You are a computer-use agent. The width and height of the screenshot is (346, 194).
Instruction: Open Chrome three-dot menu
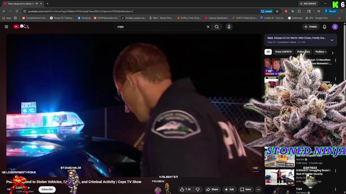342,11
